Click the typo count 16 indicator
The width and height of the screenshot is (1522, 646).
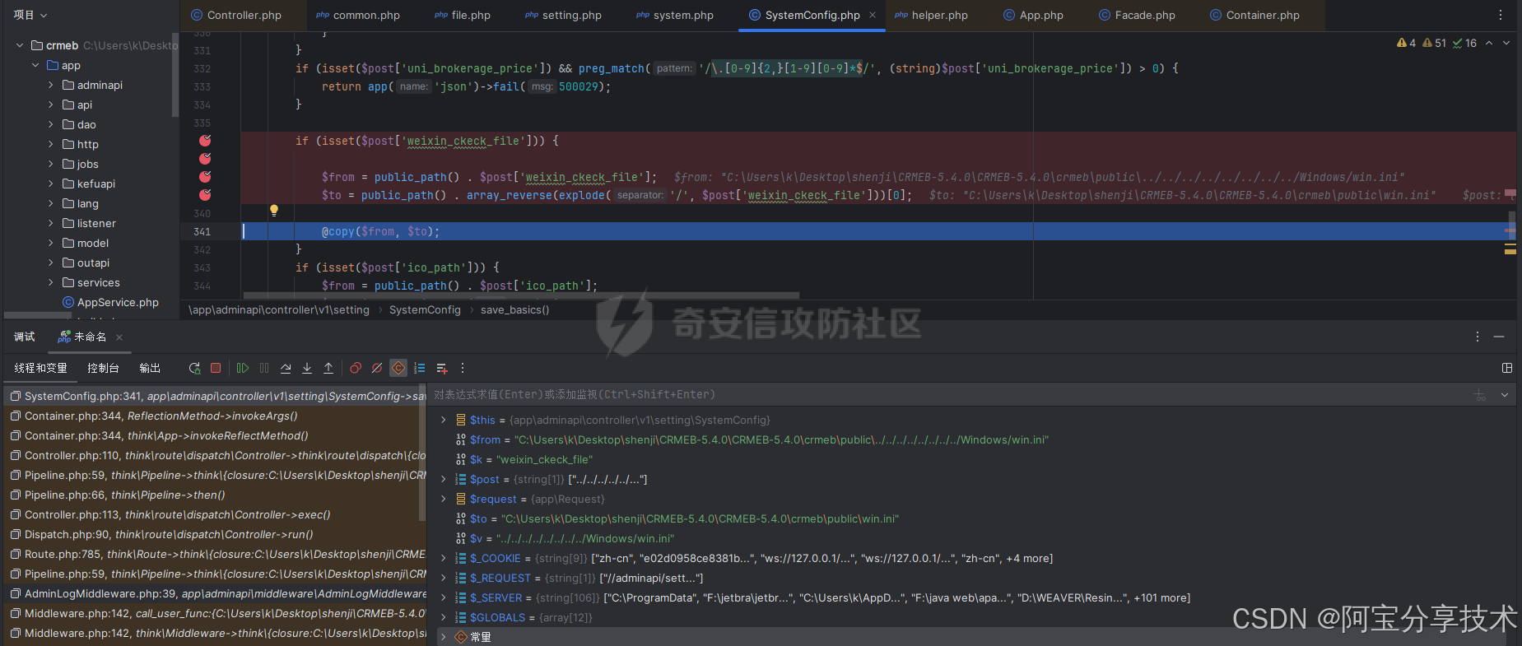pyautogui.click(x=1464, y=43)
